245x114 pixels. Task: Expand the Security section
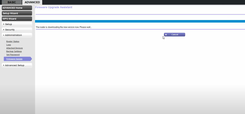pyautogui.click(x=17, y=30)
